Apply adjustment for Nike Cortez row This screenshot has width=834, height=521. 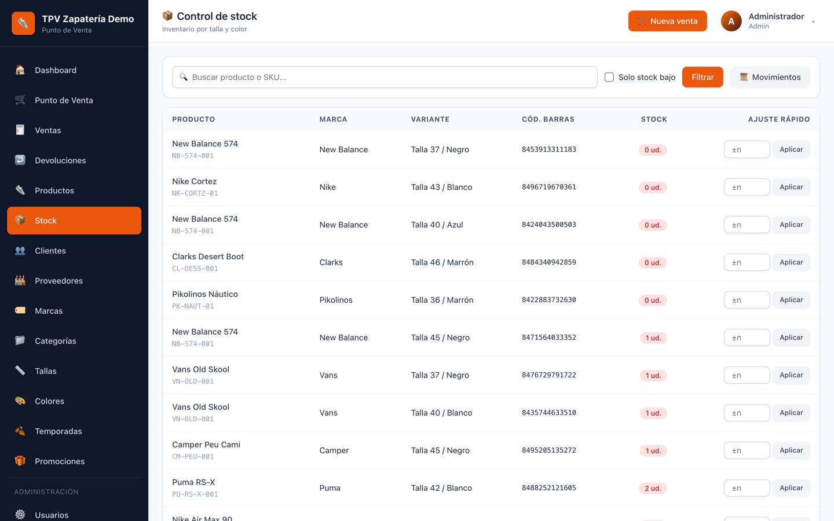pos(791,187)
